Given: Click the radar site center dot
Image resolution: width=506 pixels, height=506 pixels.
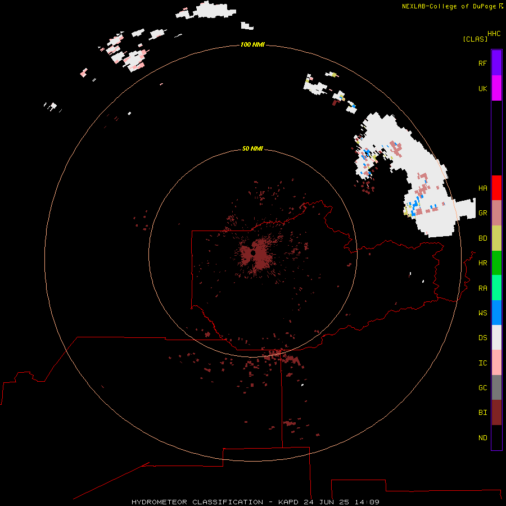Looking at the screenshot, I should 254,253.
